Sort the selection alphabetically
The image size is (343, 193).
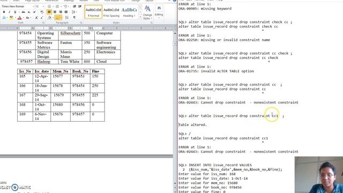pyautogui.click(x=66, y=18)
